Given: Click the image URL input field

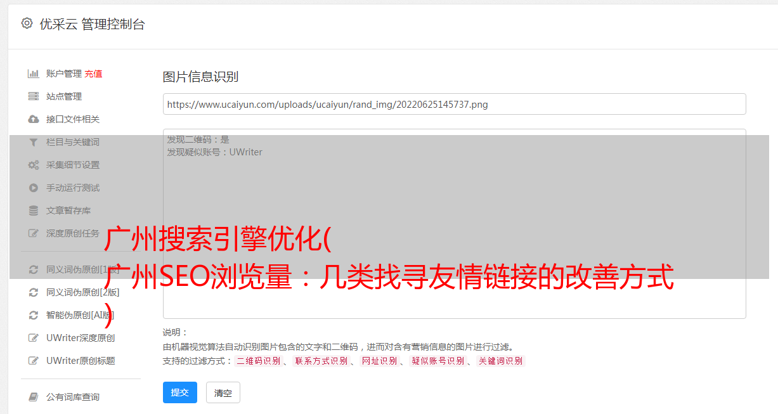Looking at the screenshot, I should 454,104.
